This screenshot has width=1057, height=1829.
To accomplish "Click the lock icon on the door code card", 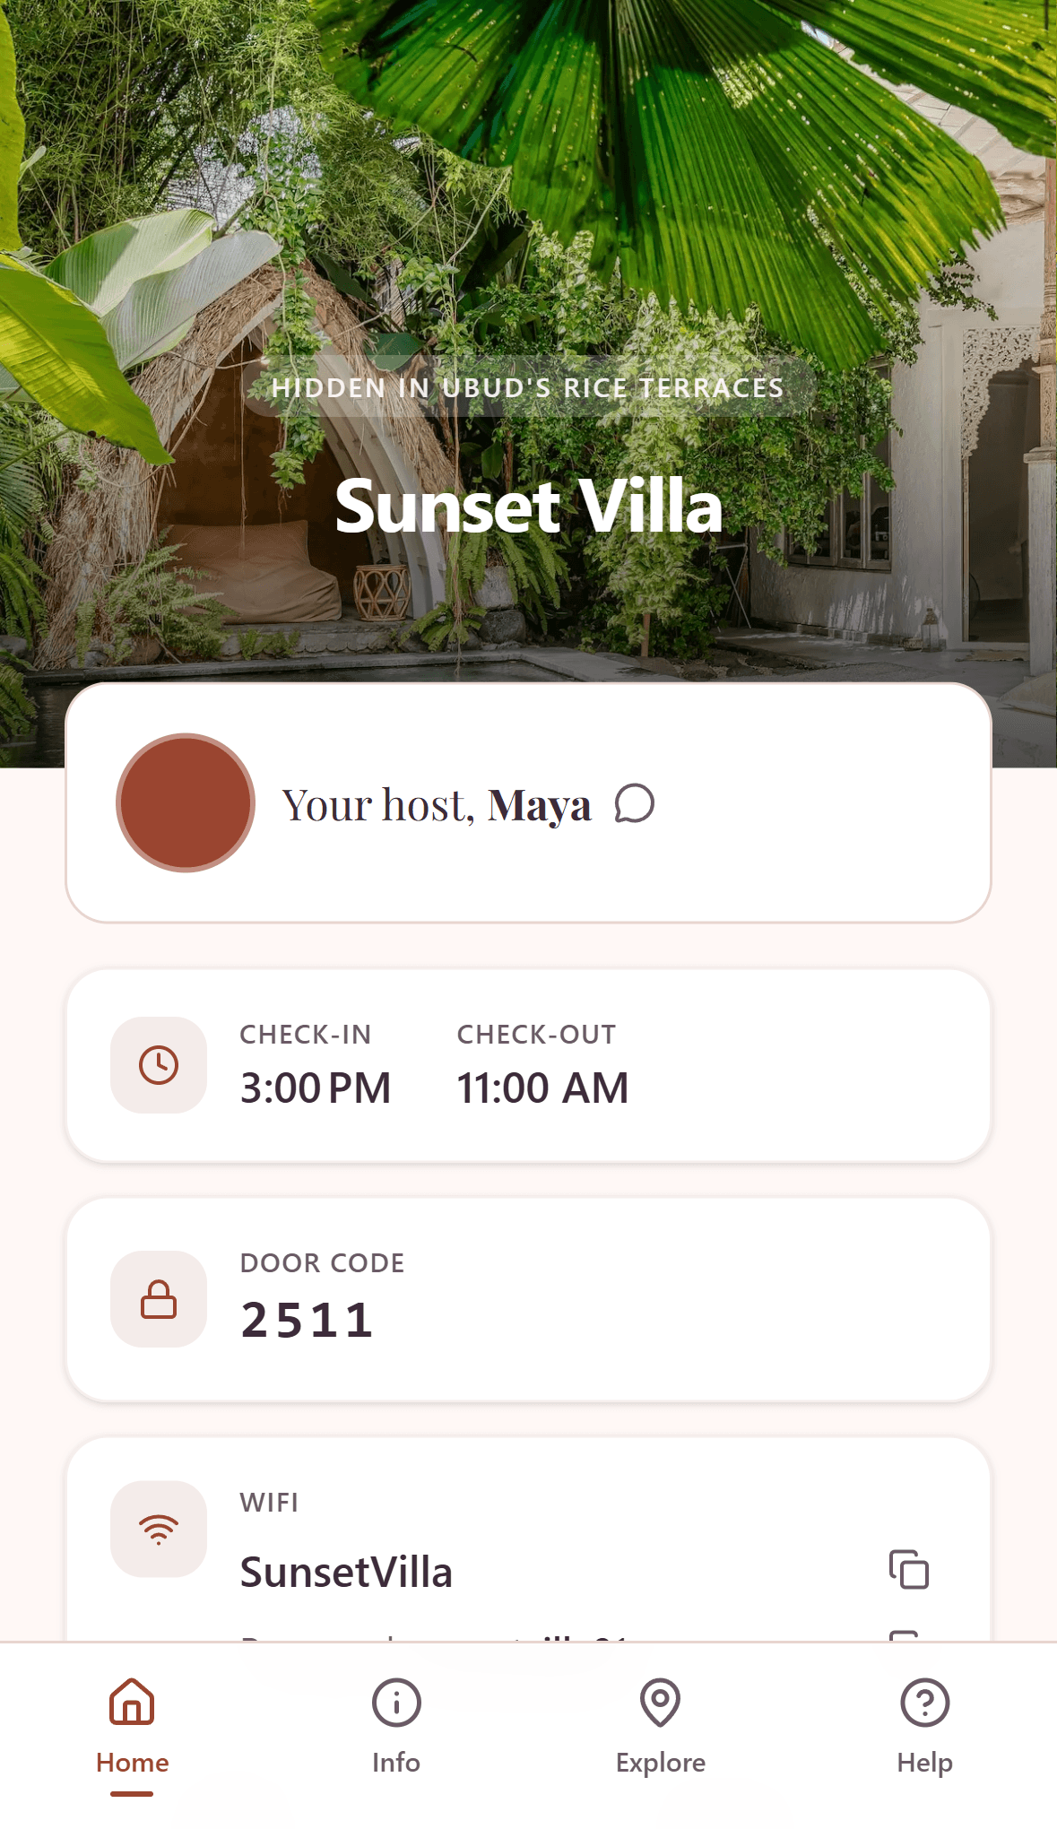I will click(158, 1299).
